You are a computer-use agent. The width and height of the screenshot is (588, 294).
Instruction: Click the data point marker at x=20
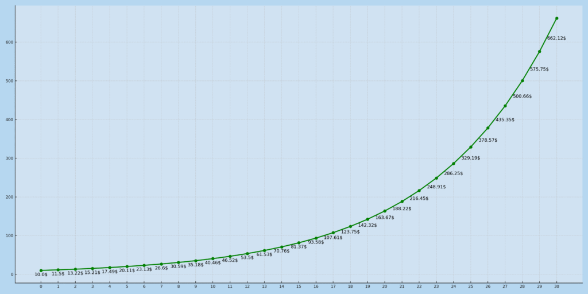click(385, 211)
